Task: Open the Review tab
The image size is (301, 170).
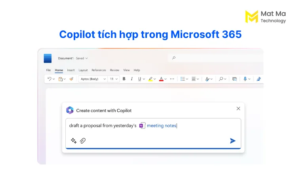Action: 114,70
